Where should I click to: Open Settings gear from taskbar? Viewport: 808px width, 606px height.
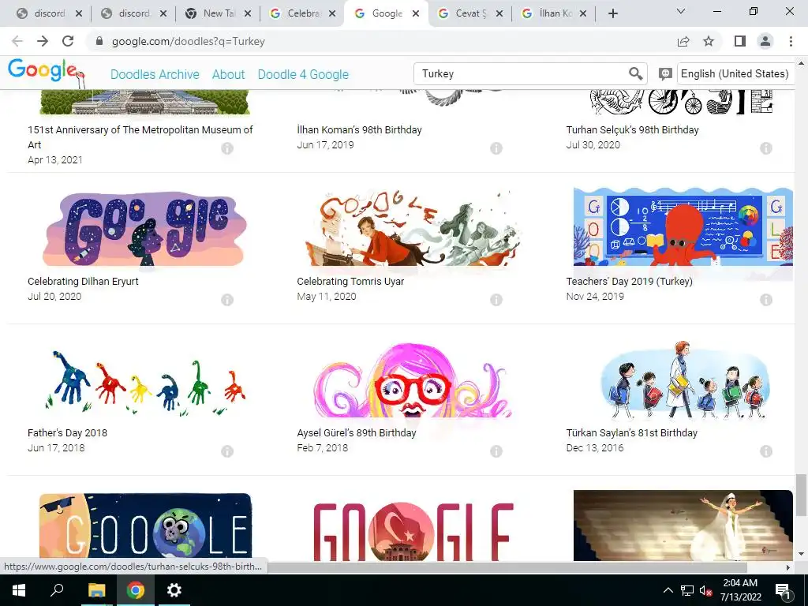tap(174, 590)
